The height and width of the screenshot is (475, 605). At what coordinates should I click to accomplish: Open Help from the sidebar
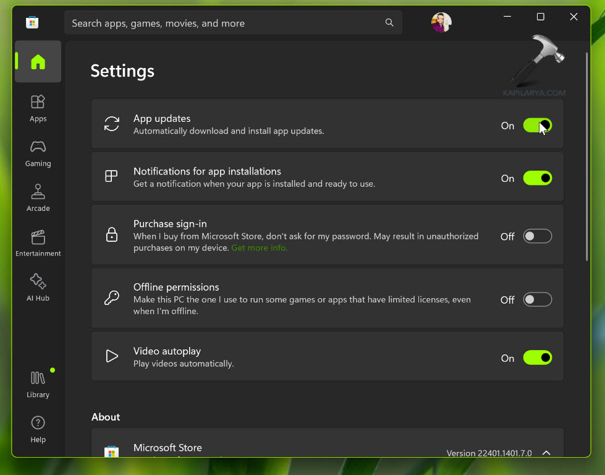(38, 429)
